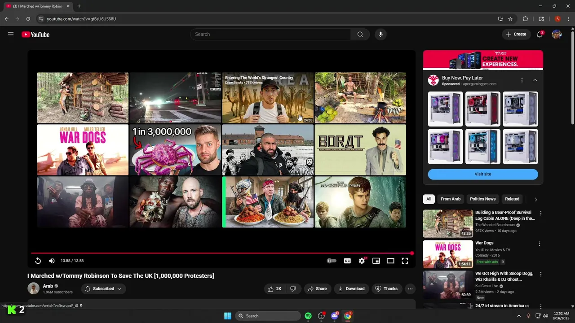
Task: Open Chrome from the taskbar
Action: [x=348, y=316]
